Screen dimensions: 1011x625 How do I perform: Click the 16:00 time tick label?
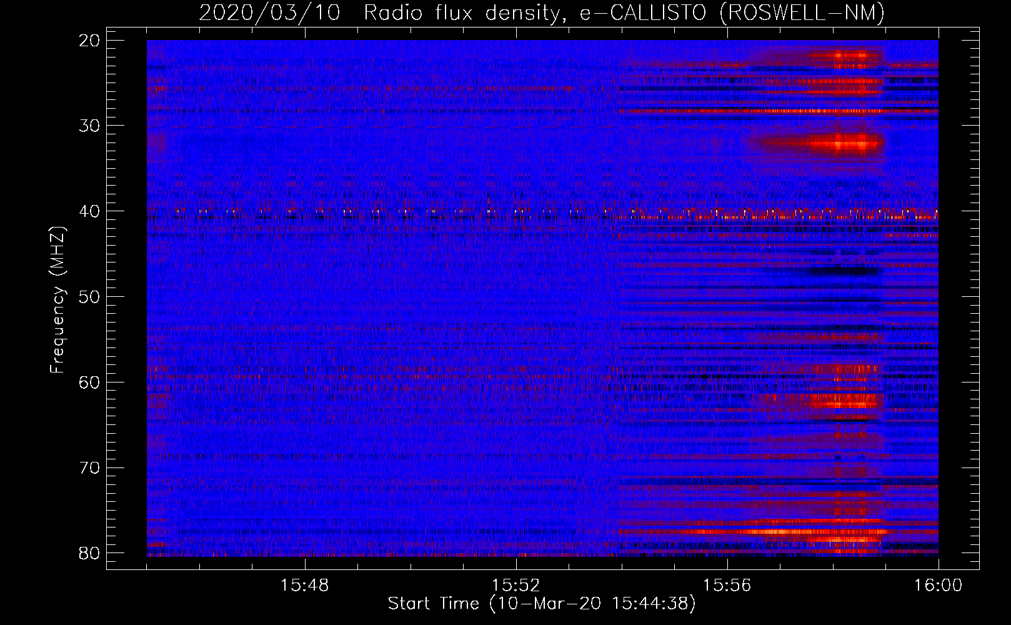point(938,585)
